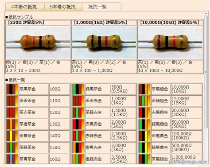The image size is (210, 167).
Task: Click the 500Ω (0.5KΩ) value cell
Action: click(x=123, y=89)
